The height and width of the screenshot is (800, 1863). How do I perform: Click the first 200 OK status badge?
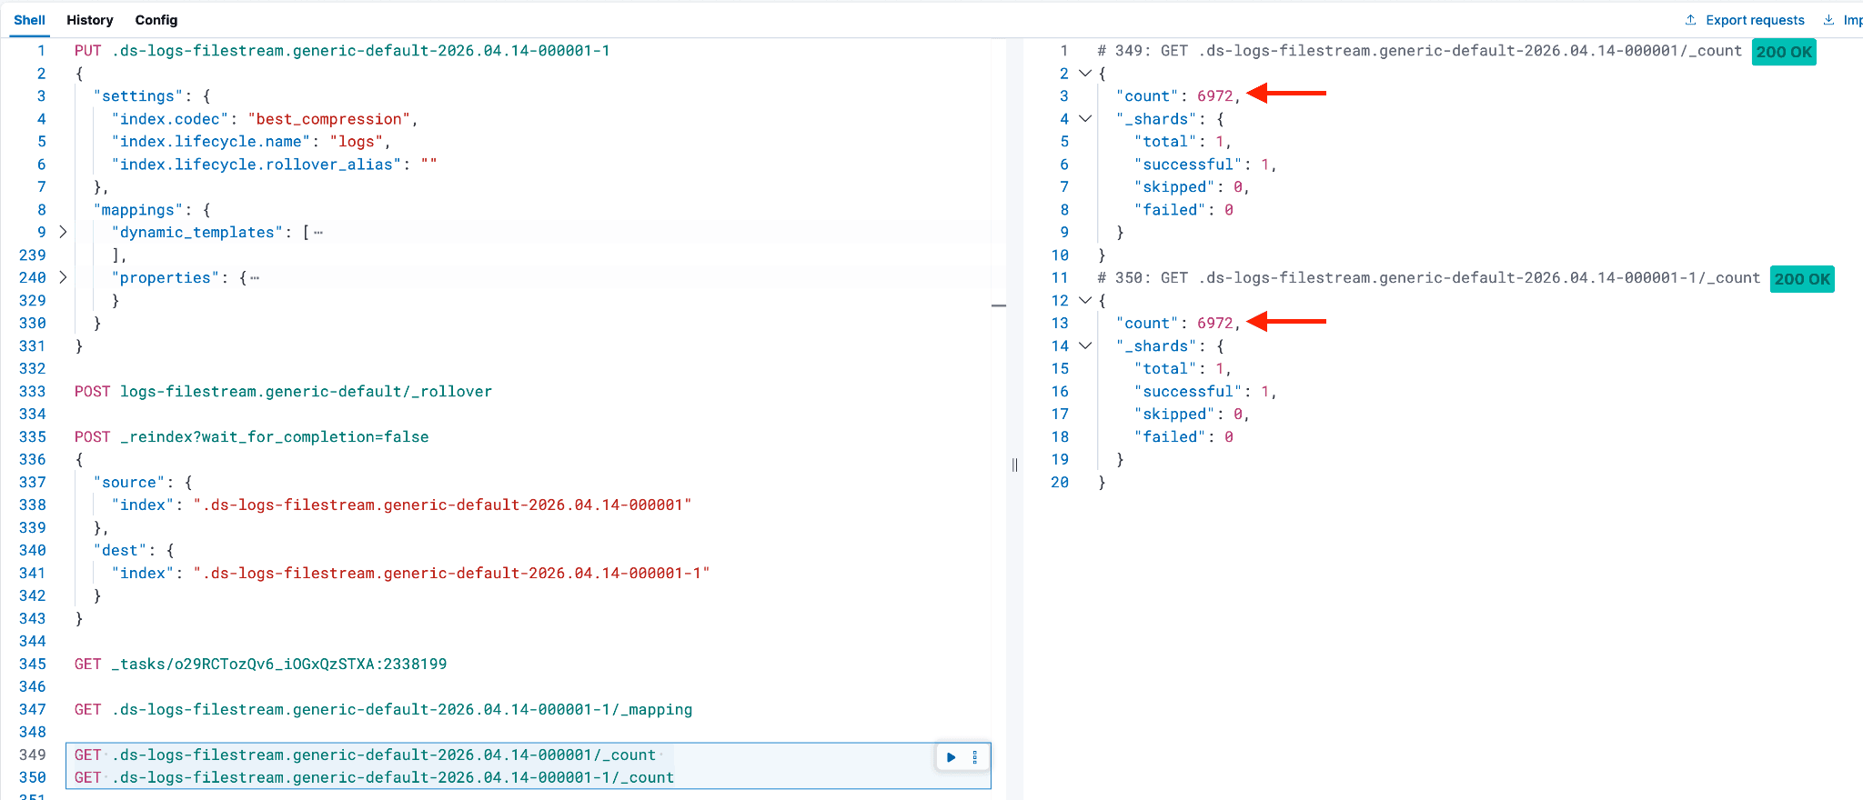coord(1783,52)
